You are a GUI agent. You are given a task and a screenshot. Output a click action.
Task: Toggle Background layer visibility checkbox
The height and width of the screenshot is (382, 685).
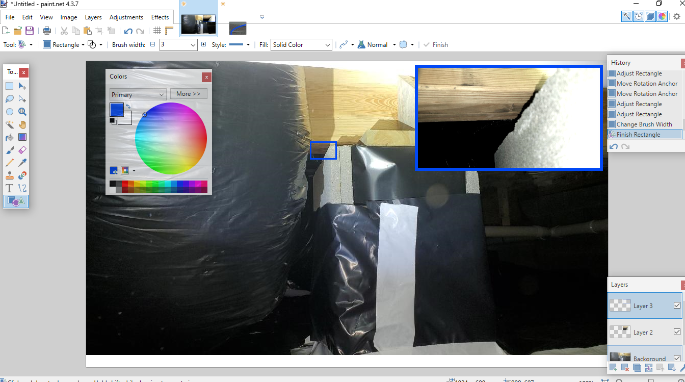tap(677, 358)
